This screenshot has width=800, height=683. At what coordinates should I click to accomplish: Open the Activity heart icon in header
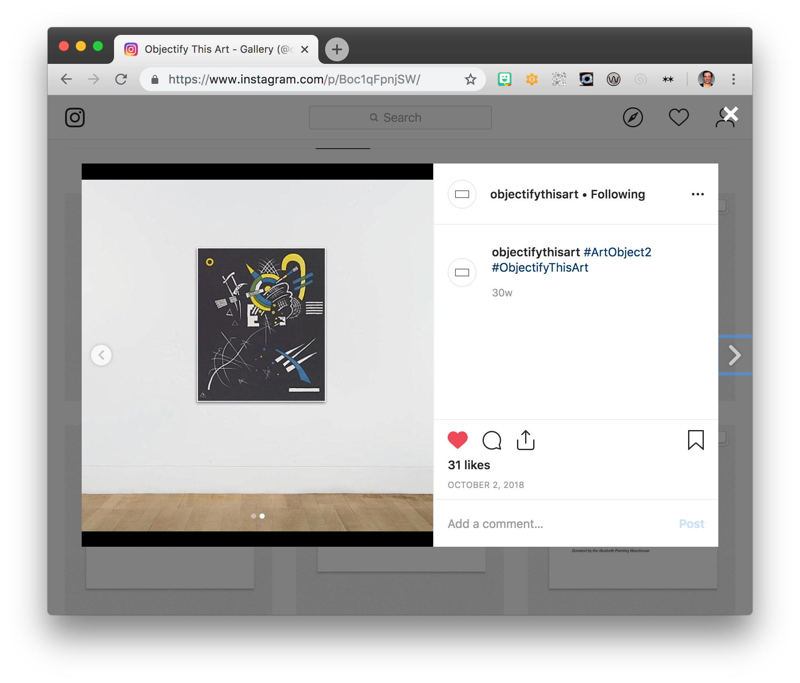coord(679,118)
